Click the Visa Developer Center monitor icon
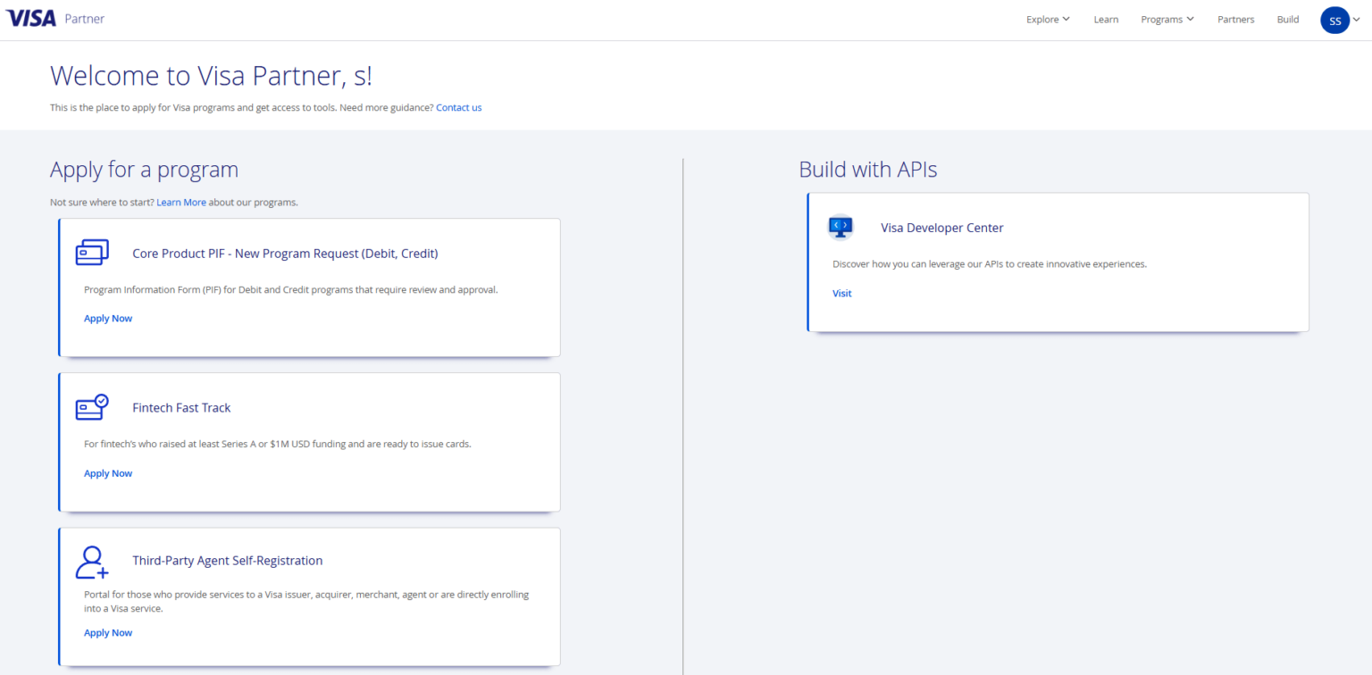Image resolution: width=1372 pixels, height=675 pixels. [841, 227]
